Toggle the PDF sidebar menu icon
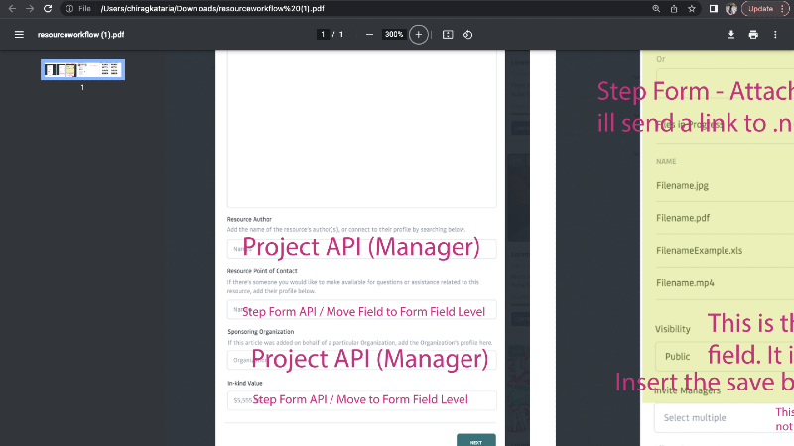This screenshot has width=794, height=446. coord(19,35)
